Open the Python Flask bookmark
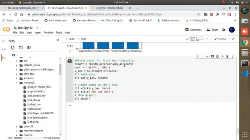250x140 pixels. pyautogui.click(x=142, y=21)
